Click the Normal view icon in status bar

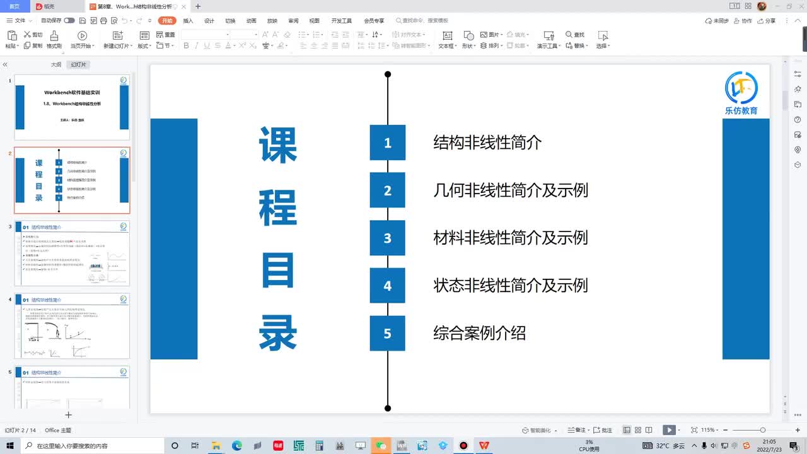pos(627,430)
